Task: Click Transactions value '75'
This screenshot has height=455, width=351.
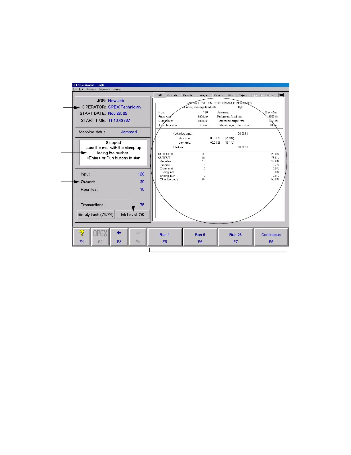Action: click(x=142, y=205)
